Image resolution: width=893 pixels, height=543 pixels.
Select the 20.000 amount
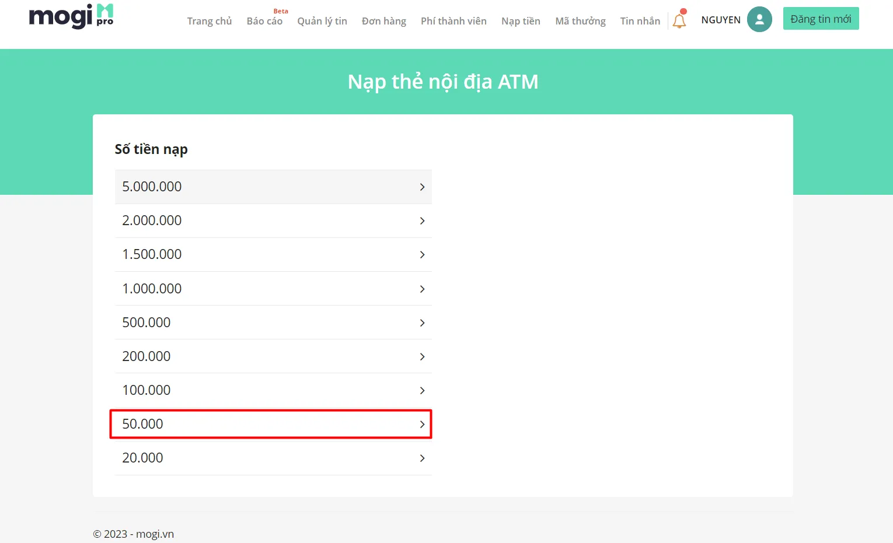coord(273,458)
